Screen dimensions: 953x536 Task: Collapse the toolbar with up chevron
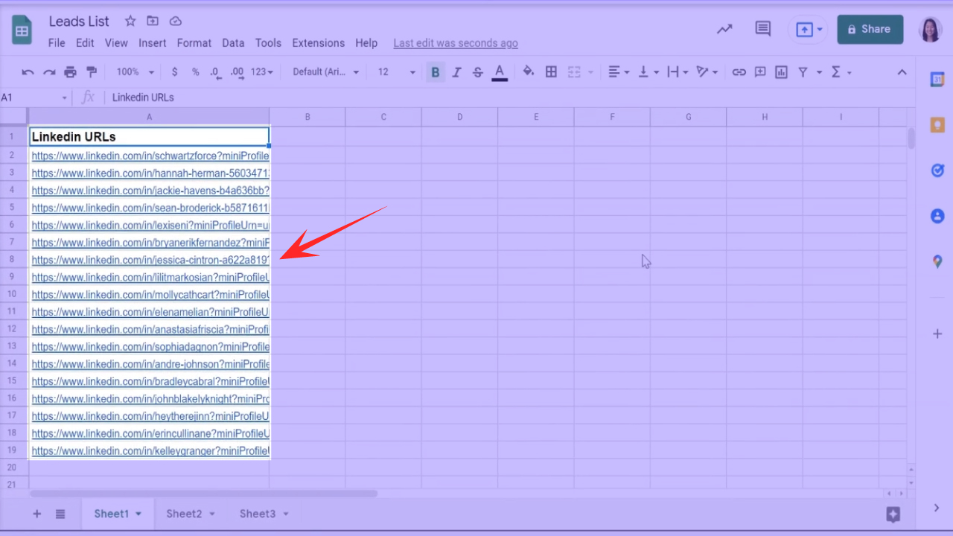point(902,72)
